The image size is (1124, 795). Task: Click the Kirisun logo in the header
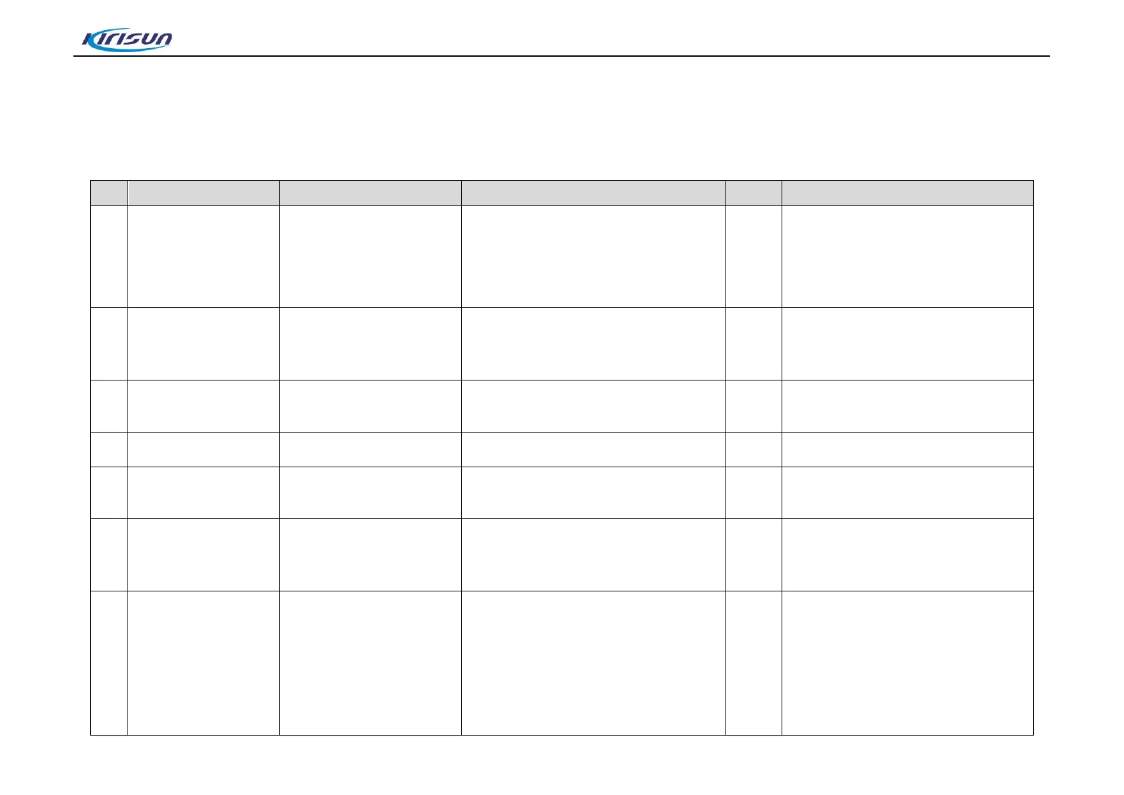[126, 40]
